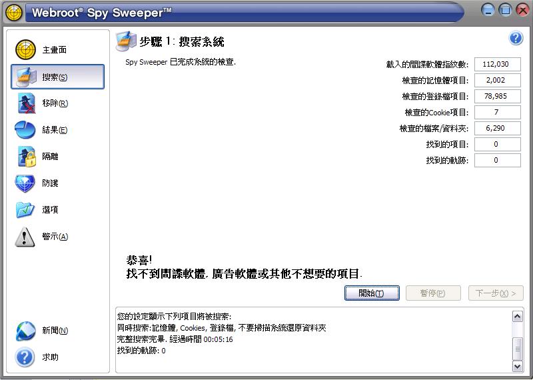
Task: Click the label 載入的間諜軟體指紋數:
Action: click(427, 64)
